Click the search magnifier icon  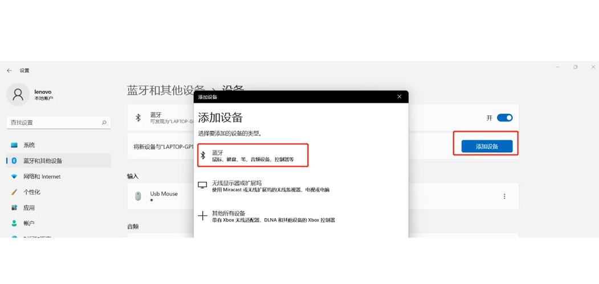(x=104, y=123)
